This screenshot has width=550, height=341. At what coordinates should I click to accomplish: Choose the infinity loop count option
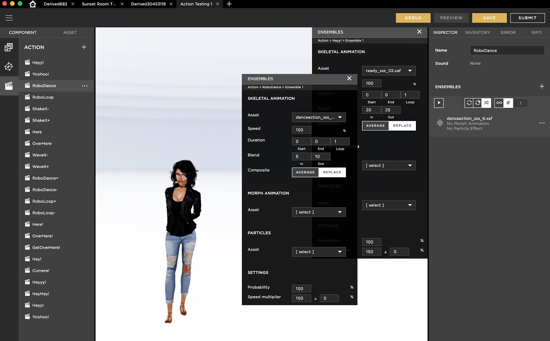click(x=499, y=103)
